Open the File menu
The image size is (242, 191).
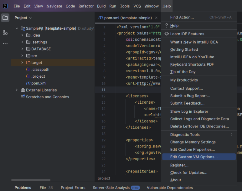tap(17, 6)
